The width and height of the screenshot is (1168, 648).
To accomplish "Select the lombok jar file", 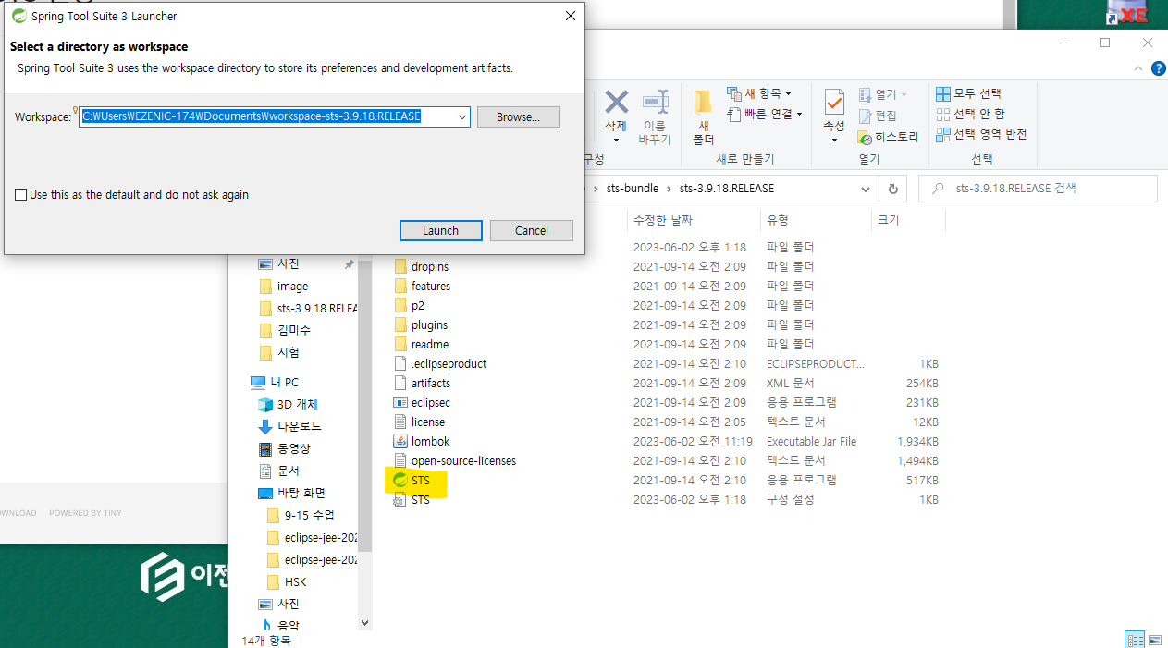I will 431,441.
